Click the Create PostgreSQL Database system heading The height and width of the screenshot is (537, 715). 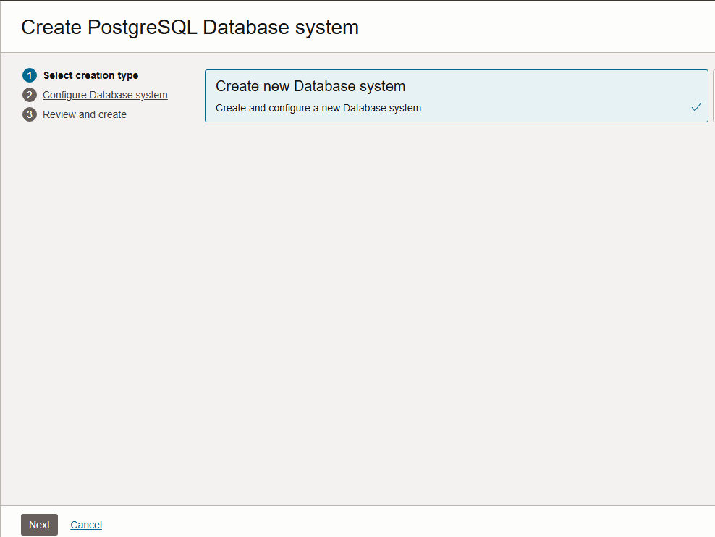tap(190, 28)
